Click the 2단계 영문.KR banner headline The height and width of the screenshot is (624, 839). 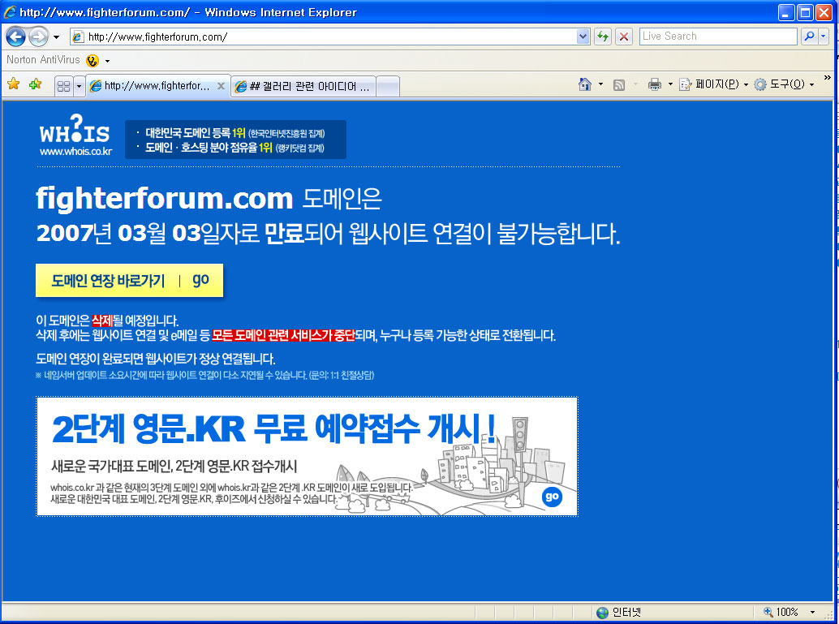273,429
